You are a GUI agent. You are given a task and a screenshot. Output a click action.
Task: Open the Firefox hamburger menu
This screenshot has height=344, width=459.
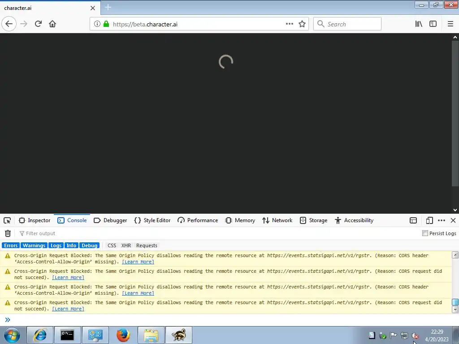(450, 24)
